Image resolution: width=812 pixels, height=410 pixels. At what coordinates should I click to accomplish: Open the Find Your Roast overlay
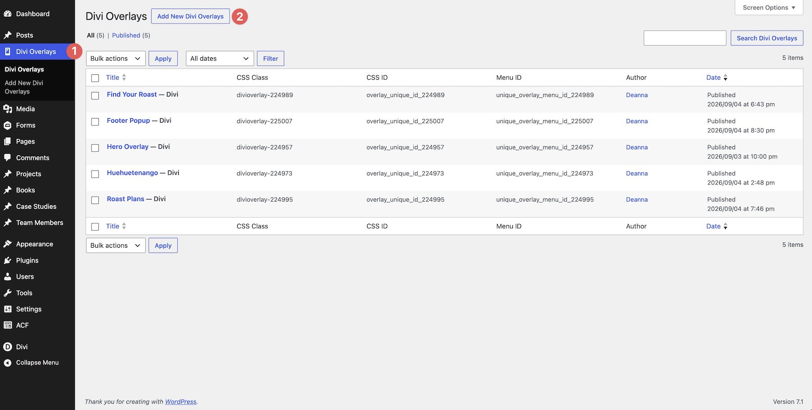(x=132, y=94)
